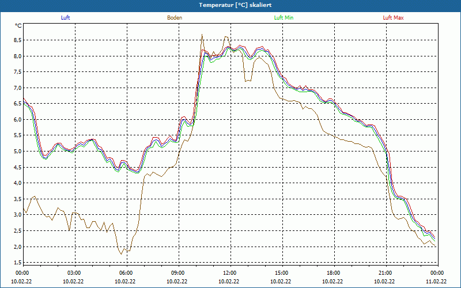The height and width of the screenshot is (288, 461).
Task: Toggle the Luft Max legend entry
Action: [394, 18]
